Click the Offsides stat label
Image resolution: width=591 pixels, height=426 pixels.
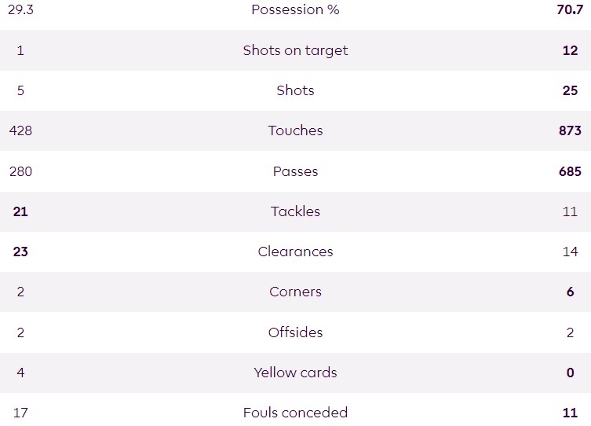click(295, 332)
